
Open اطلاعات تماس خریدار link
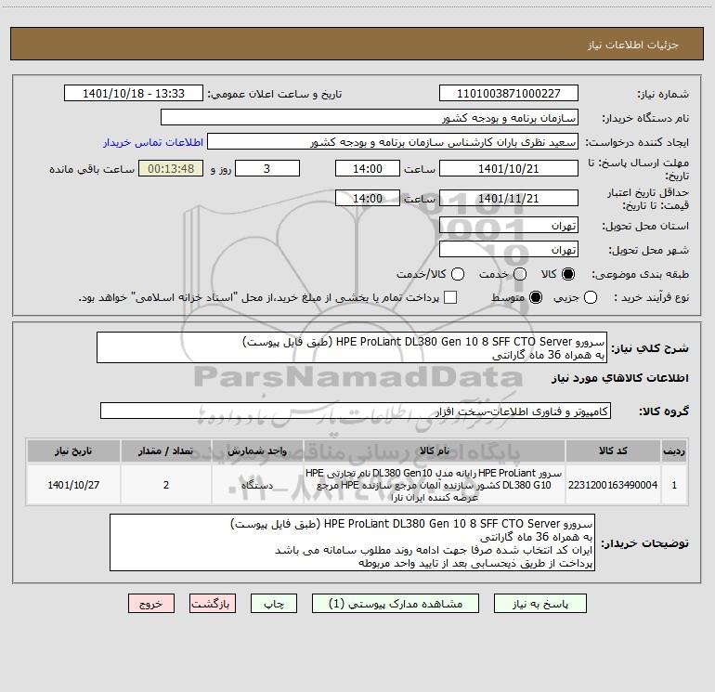153,142
